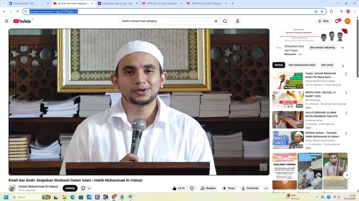Bookmark this page with star icon
Screen dimensions: 359x201
click(x=322, y=11)
